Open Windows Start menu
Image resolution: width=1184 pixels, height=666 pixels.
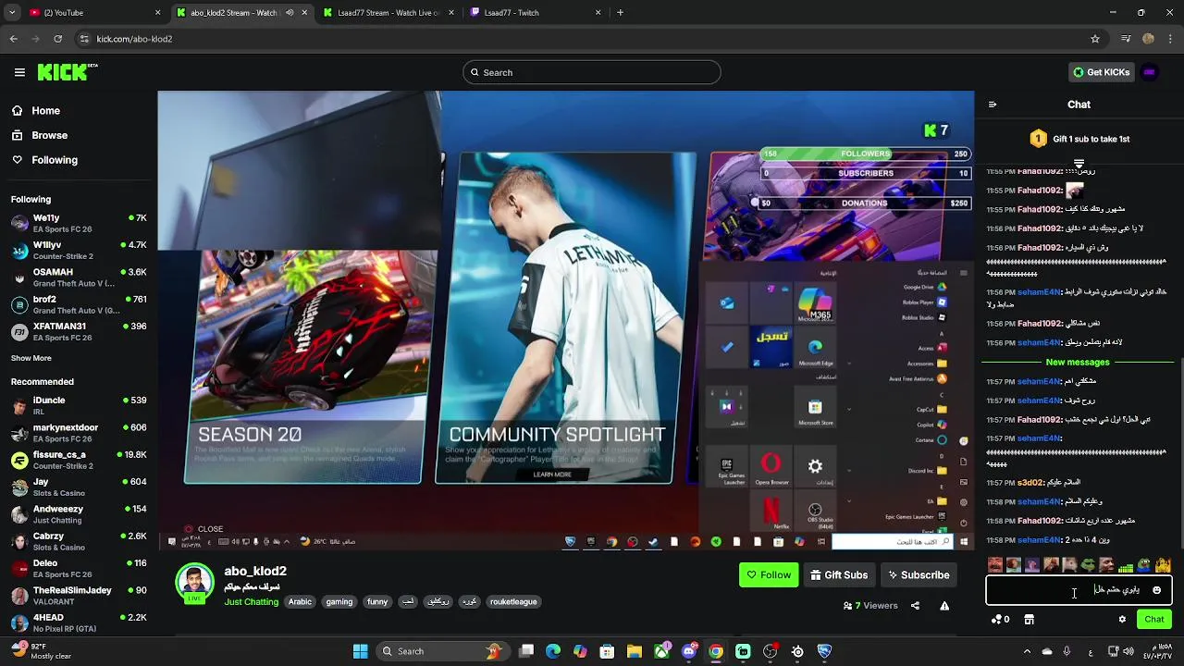click(361, 651)
